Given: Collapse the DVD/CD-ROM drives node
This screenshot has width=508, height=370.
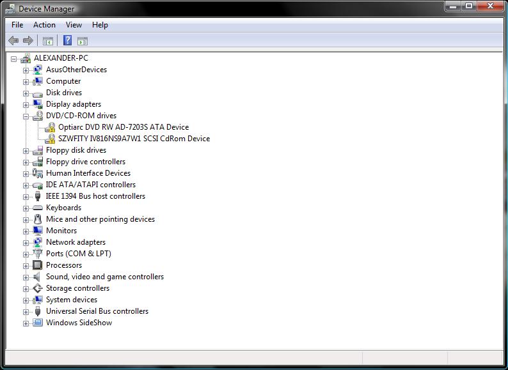Looking at the screenshot, I should point(26,116).
